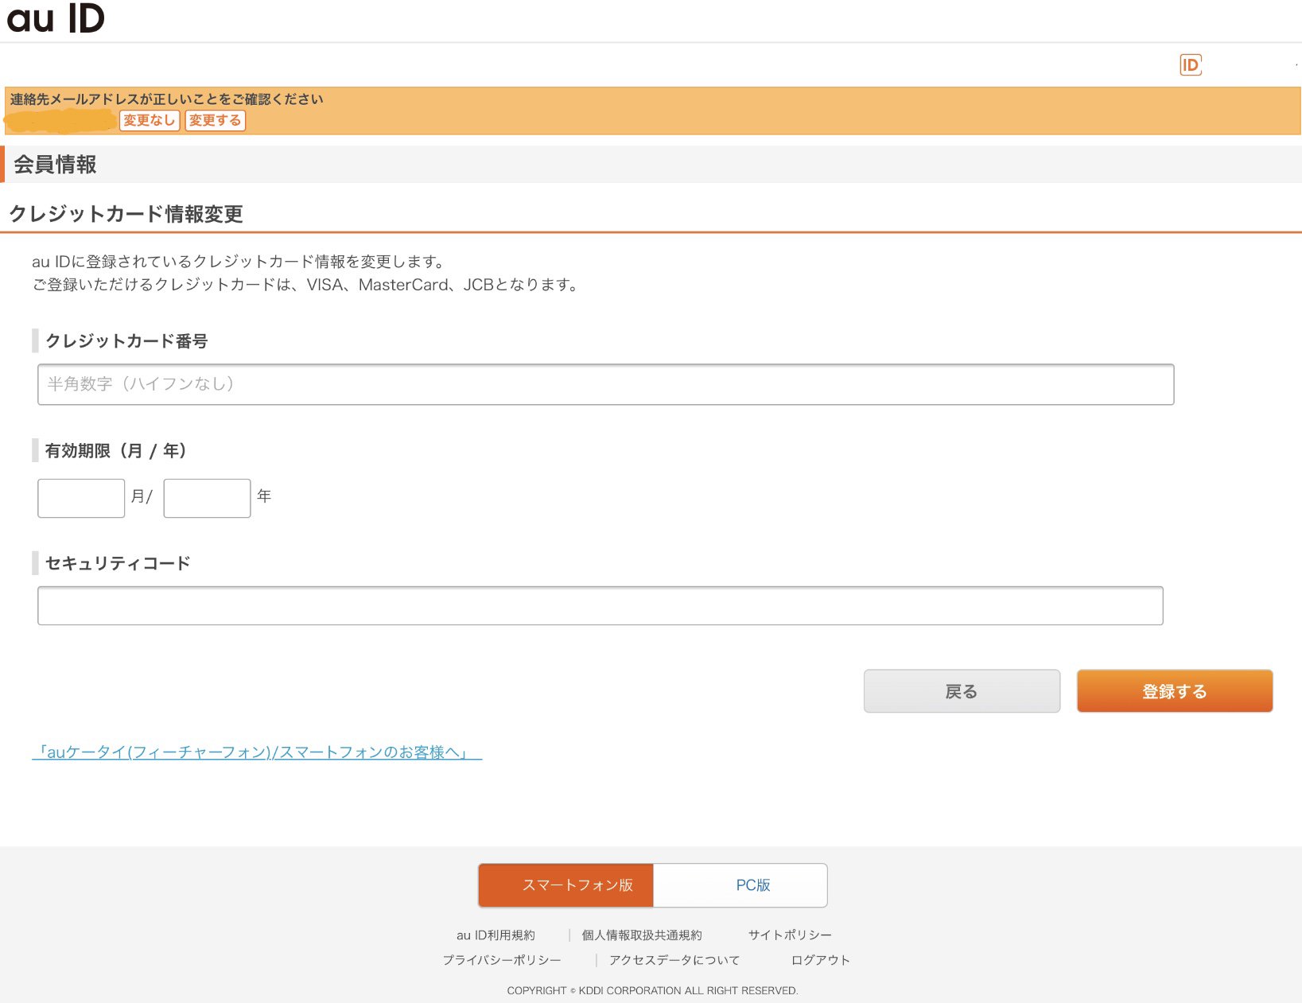Focus the expiry month (月) field
Image resolution: width=1302 pixels, height=1003 pixels.
pos(81,498)
